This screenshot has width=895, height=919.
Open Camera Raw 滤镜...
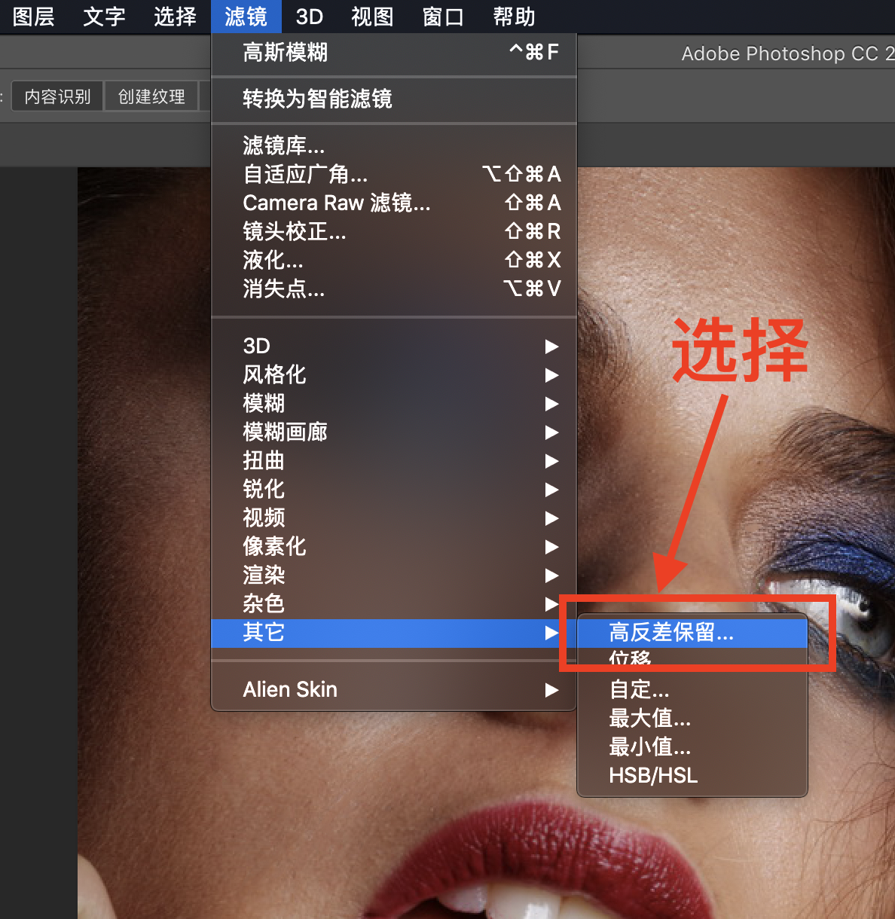pos(394,203)
